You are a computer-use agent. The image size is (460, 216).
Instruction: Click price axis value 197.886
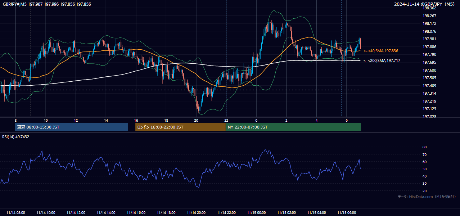click(429, 47)
